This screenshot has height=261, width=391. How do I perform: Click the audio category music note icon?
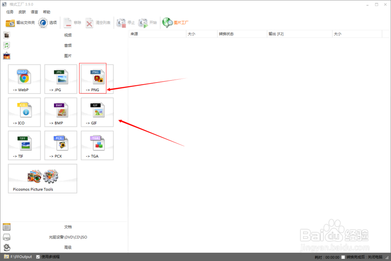click(x=7, y=45)
